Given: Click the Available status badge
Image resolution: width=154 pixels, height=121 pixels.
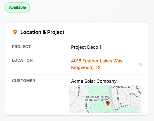Looking at the screenshot, I should tap(17, 7).
